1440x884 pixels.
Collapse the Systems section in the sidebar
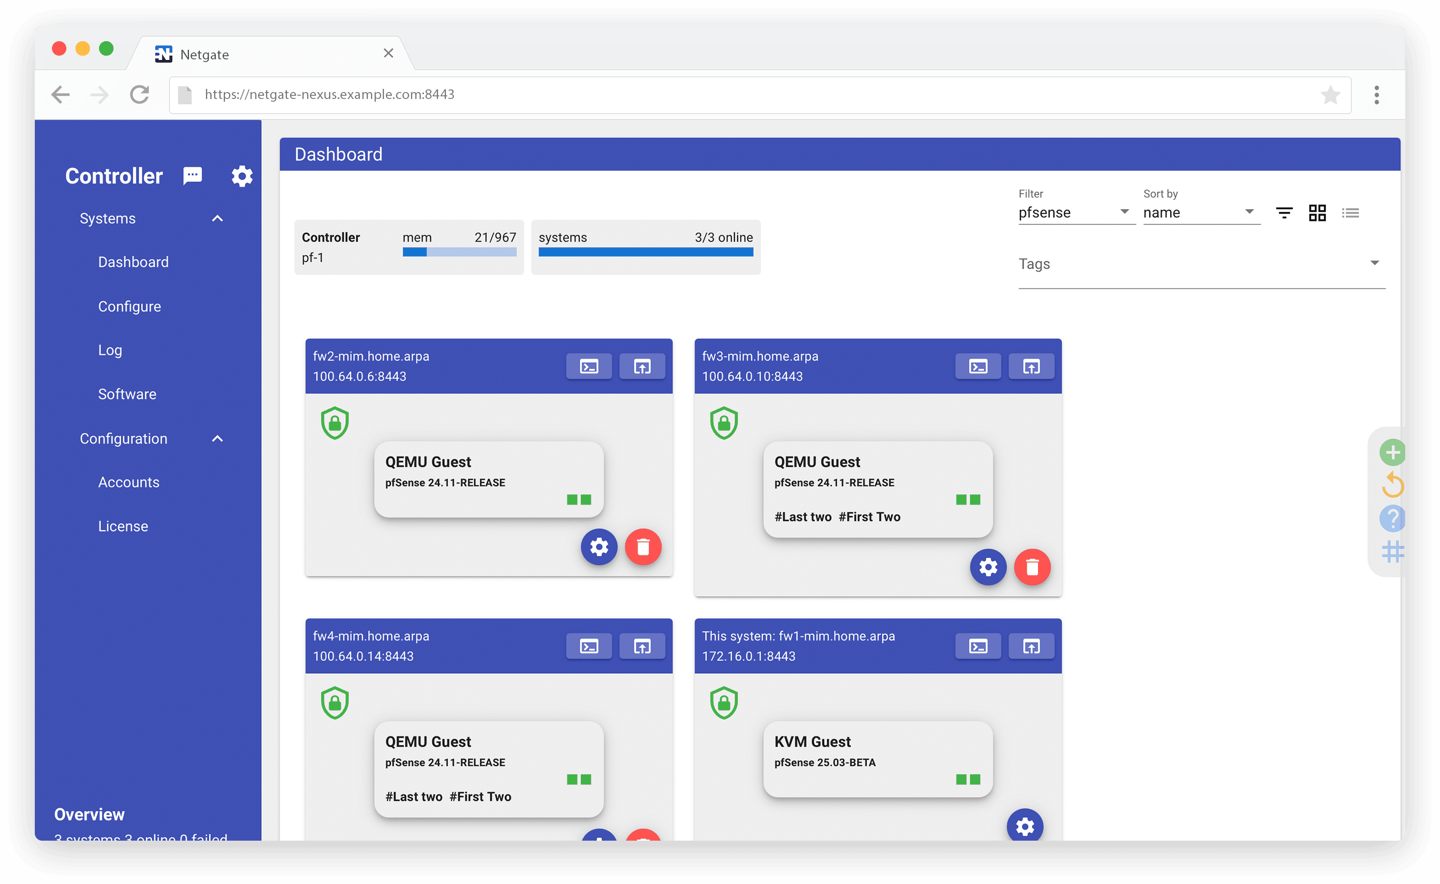(x=217, y=218)
